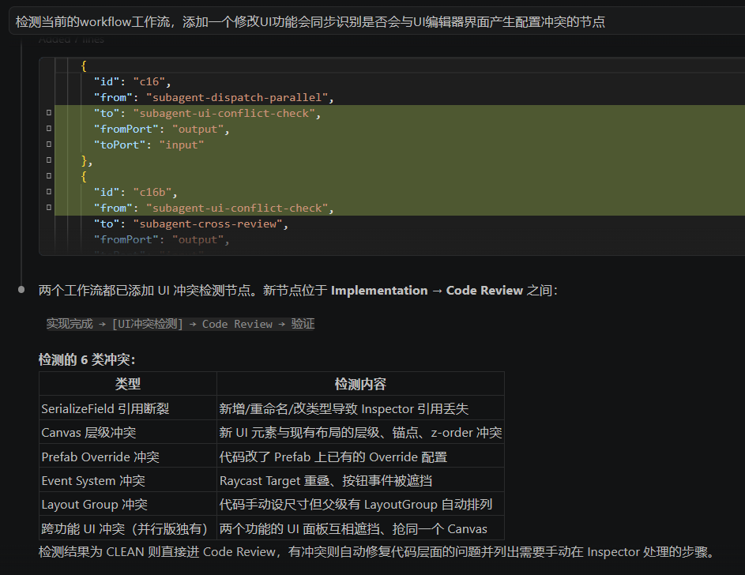Select the cell 新增/重命名/改类型导致 Inspector 引用丢失

360,408
